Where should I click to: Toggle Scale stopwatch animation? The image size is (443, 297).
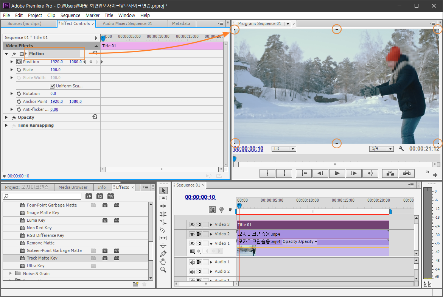point(19,70)
